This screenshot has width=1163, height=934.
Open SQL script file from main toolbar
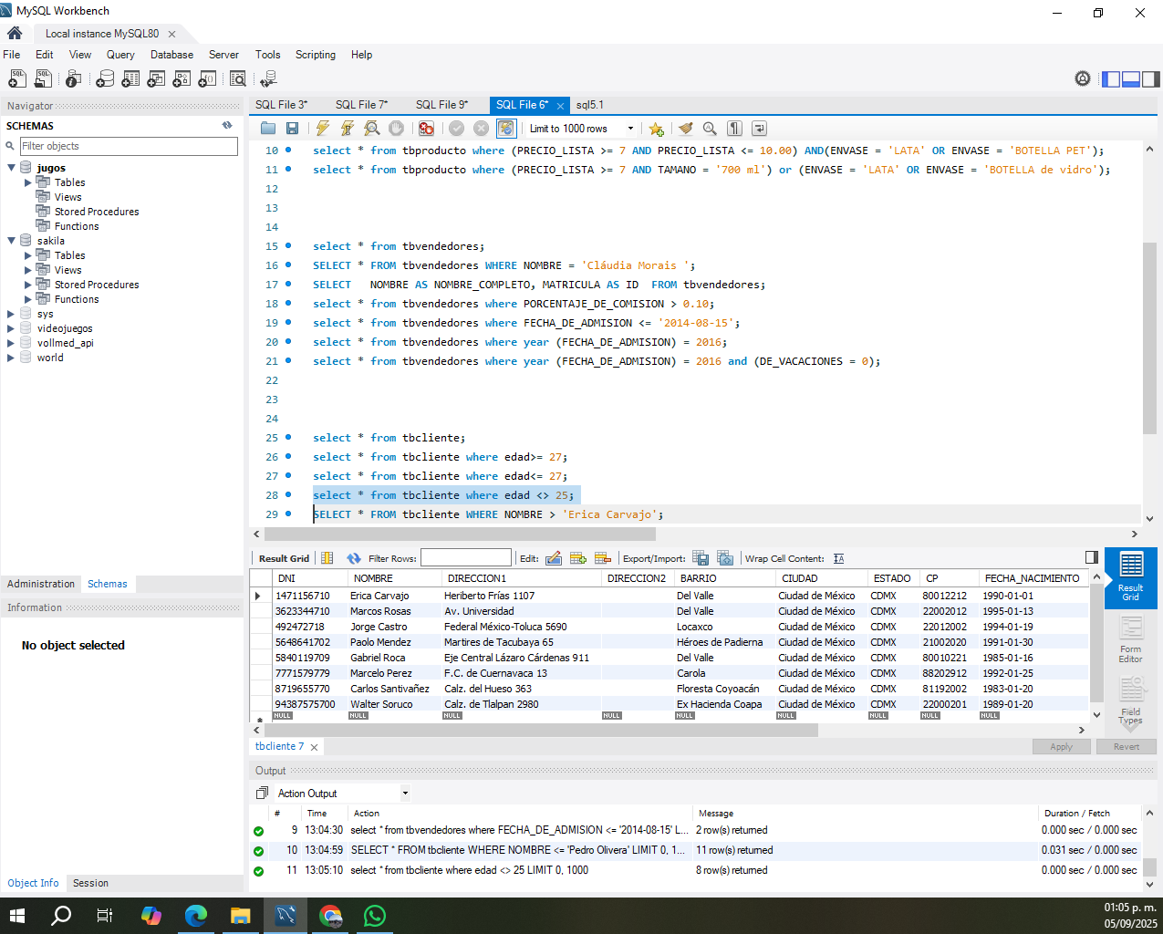tap(43, 79)
